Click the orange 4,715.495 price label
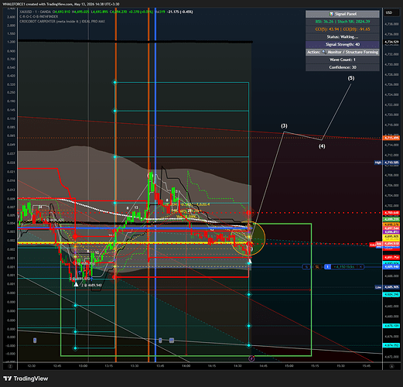Image resolution: width=403 pixels, height=387 pixels. pyautogui.click(x=391, y=138)
